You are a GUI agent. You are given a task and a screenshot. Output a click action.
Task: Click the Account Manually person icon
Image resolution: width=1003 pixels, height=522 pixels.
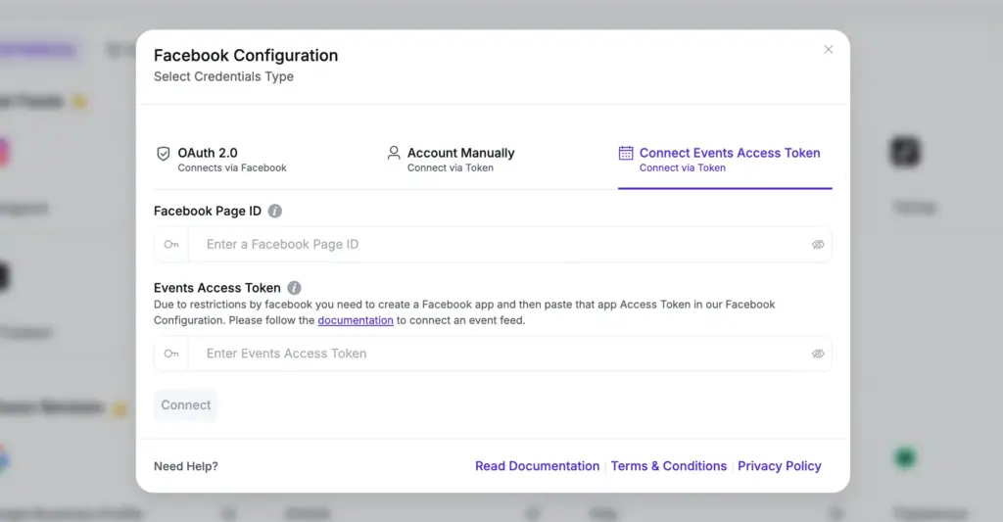394,153
